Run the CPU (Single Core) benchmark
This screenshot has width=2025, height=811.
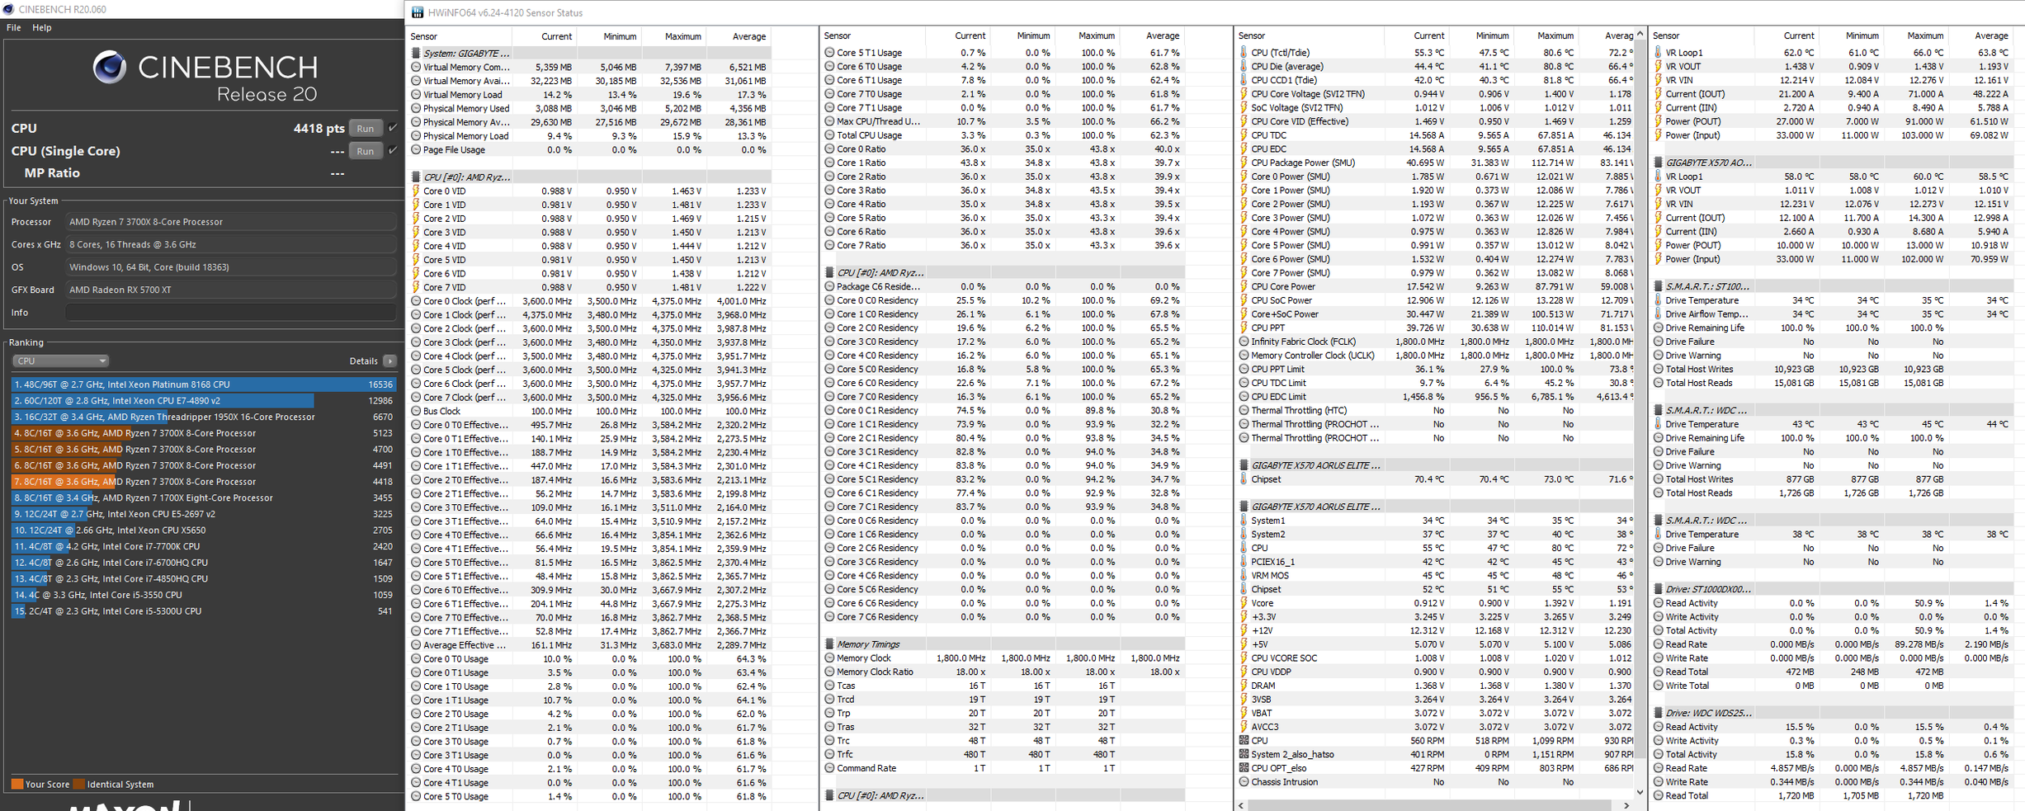pyautogui.click(x=366, y=151)
